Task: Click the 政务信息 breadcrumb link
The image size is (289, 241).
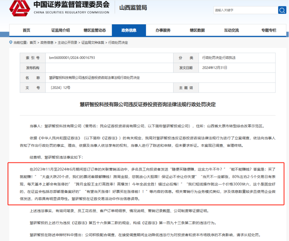Action: pos(47,43)
